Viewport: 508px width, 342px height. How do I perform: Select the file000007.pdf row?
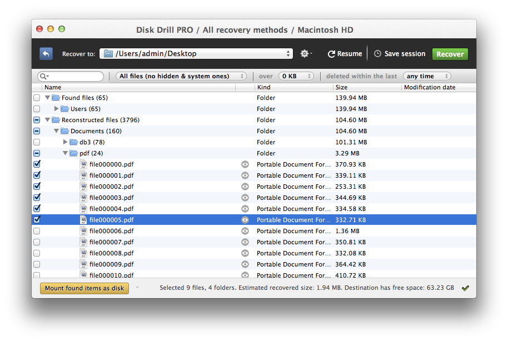point(254,242)
